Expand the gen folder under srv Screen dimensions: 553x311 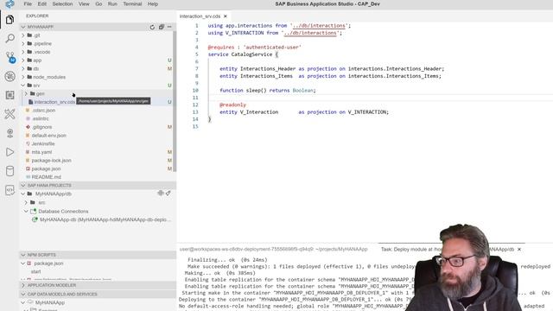(26, 94)
